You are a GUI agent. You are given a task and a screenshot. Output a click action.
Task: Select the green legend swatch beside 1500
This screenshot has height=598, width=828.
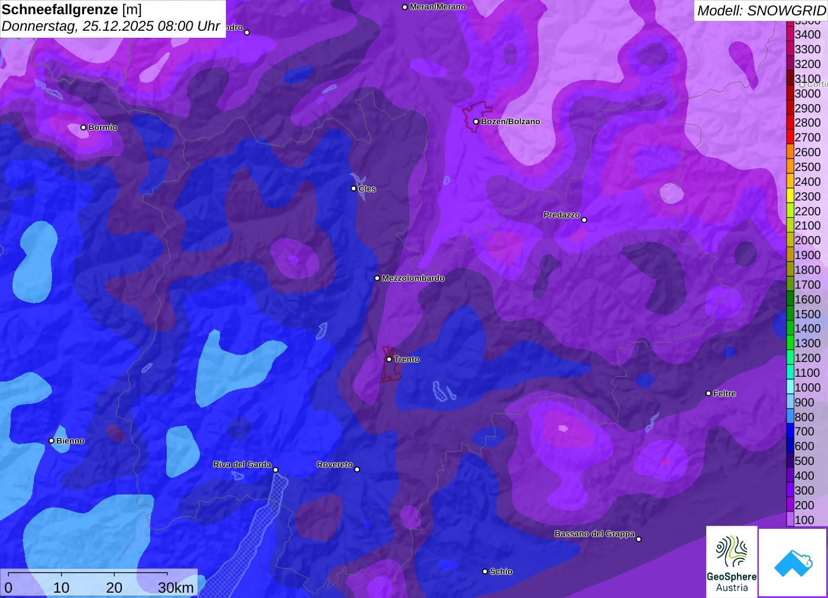[790, 313]
